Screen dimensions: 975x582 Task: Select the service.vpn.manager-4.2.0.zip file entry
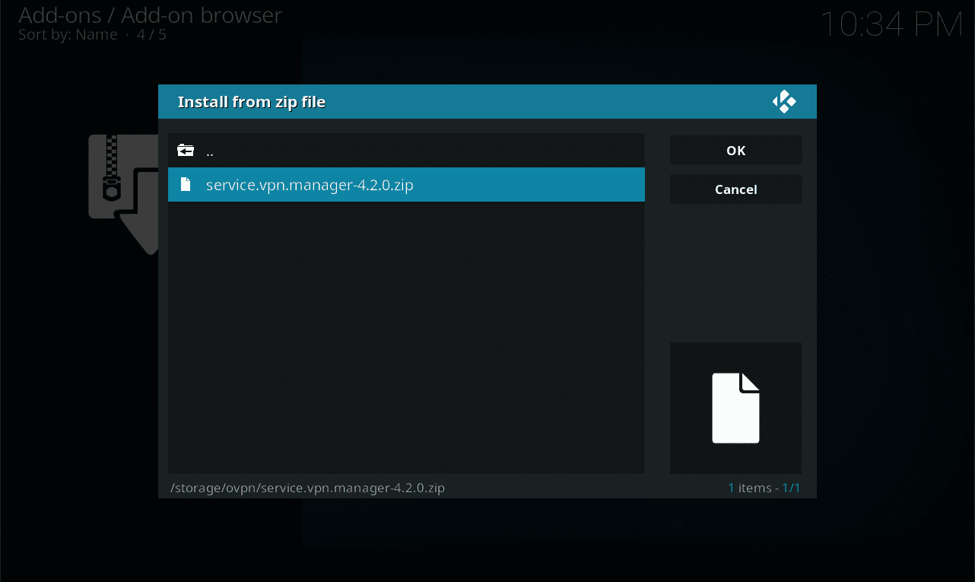pyautogui.click(x=310, y=185)
